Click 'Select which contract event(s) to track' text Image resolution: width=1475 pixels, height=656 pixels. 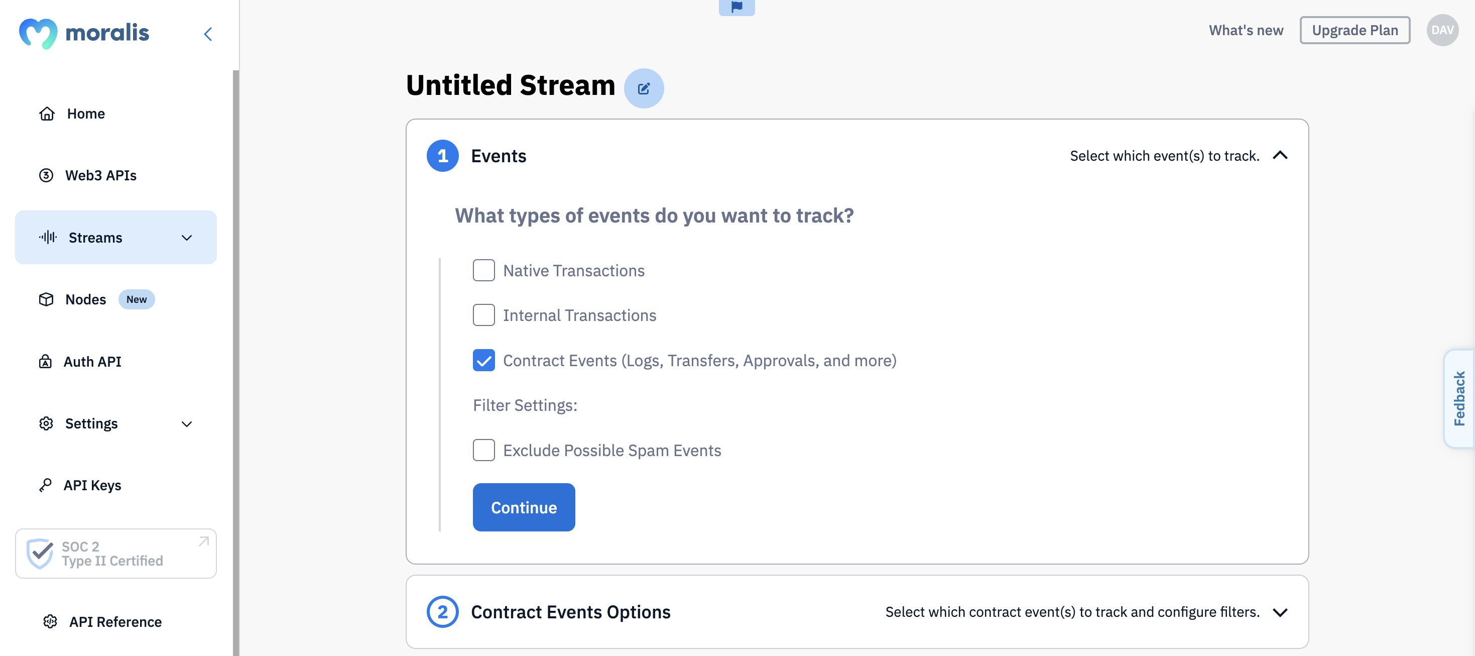pyautogui.click(x=1072, y=612)
